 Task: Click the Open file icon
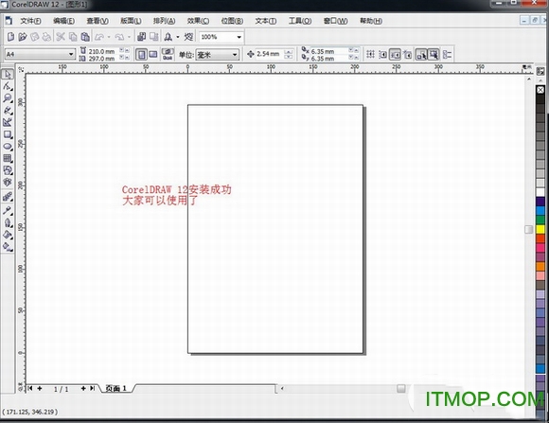(x=23, y=36)
